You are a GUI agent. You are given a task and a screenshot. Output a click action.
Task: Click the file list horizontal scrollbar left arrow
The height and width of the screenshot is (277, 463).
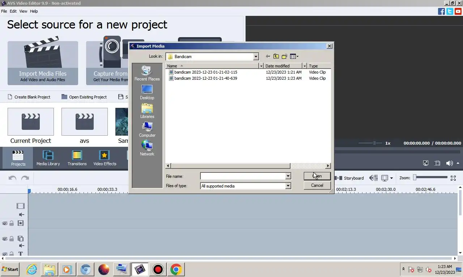(168, 166)
